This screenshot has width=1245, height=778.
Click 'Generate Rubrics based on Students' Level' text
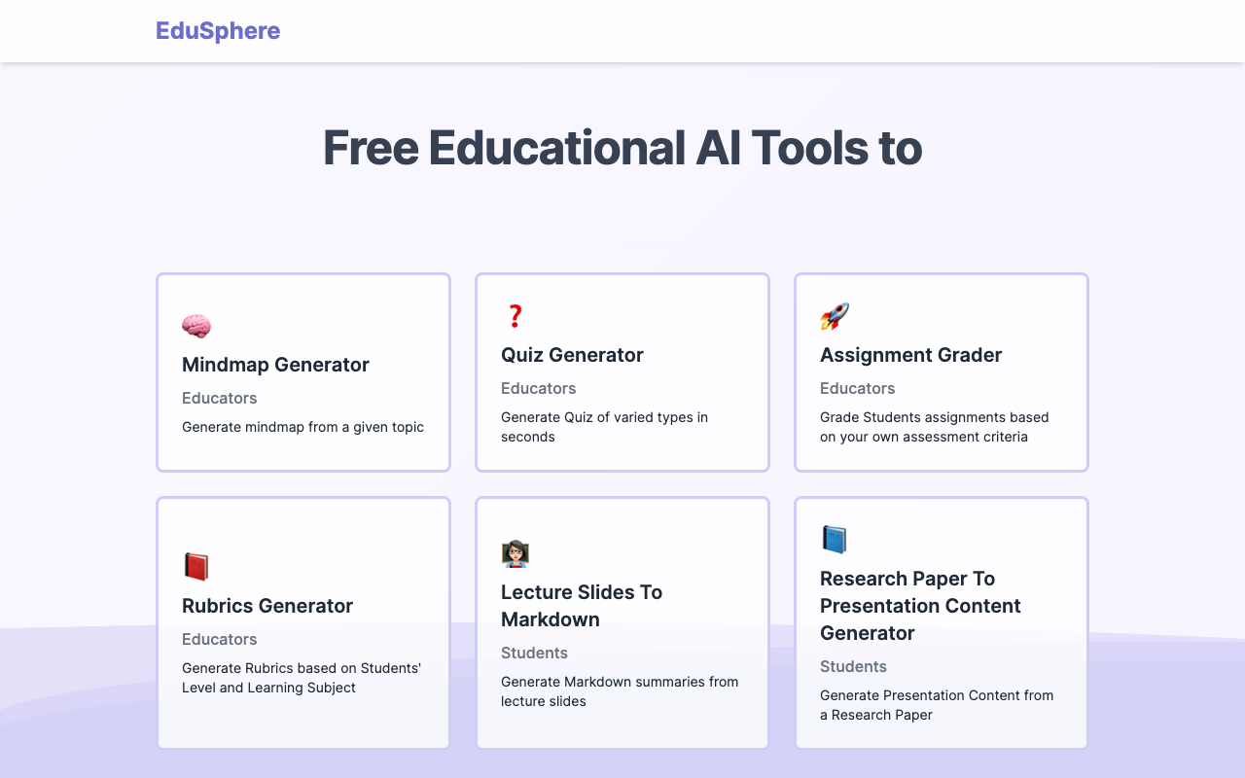302,678
